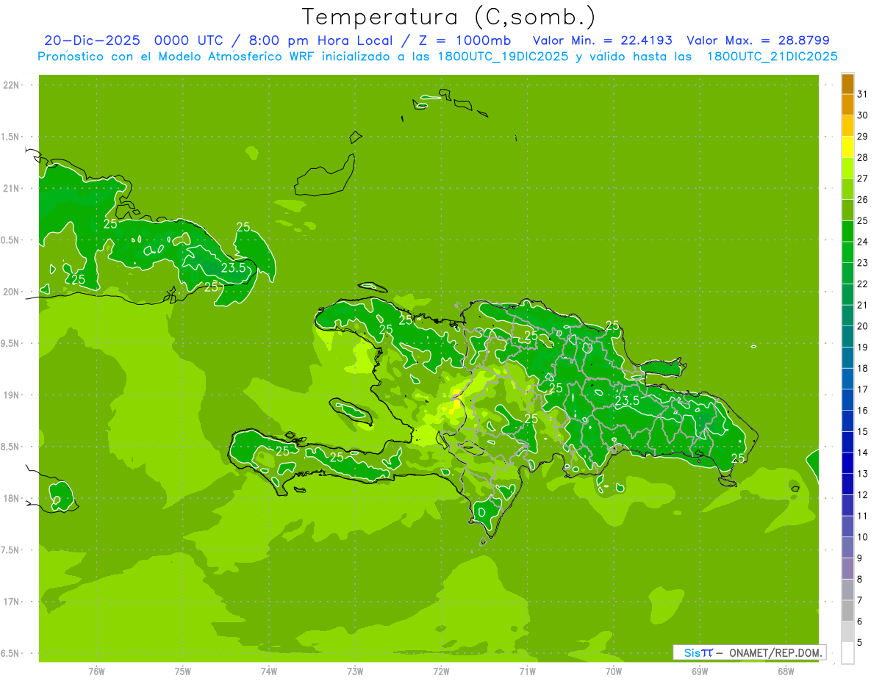Screen dimensions: 882x681
Task: Click the green swatch between 24 and 25
Action: [x=847, y=231]
